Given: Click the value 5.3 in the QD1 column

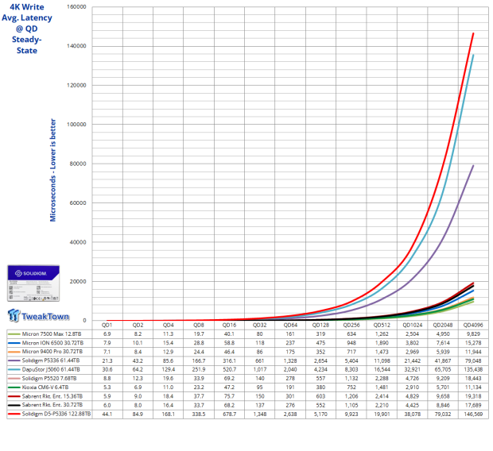Looking at the screenshot, I should [107, 387].
